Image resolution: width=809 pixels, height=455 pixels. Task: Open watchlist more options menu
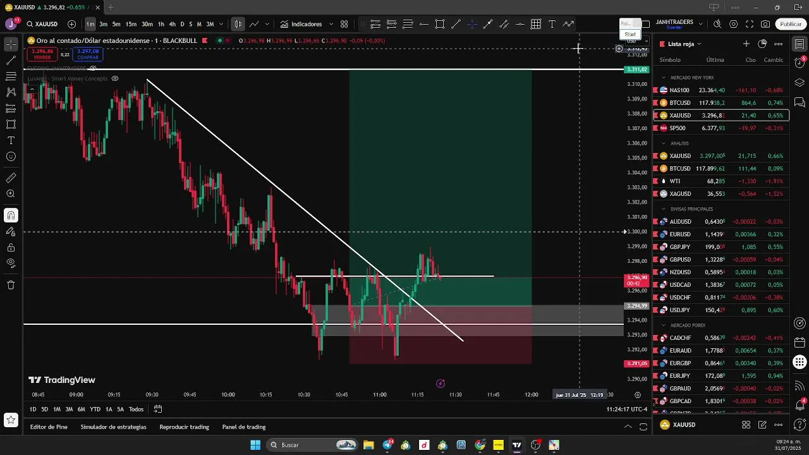(779, 44)
